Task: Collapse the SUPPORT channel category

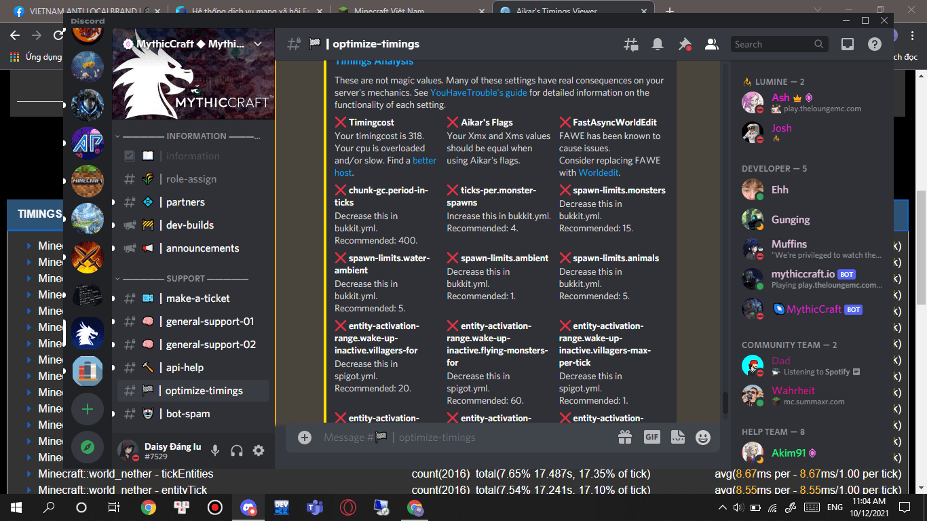Action: pyautogui.click(x=181, y=278)
